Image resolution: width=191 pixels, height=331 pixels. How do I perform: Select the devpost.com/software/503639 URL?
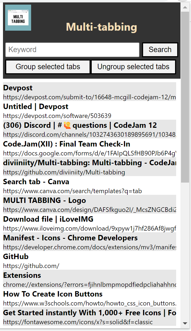(57, 116)
